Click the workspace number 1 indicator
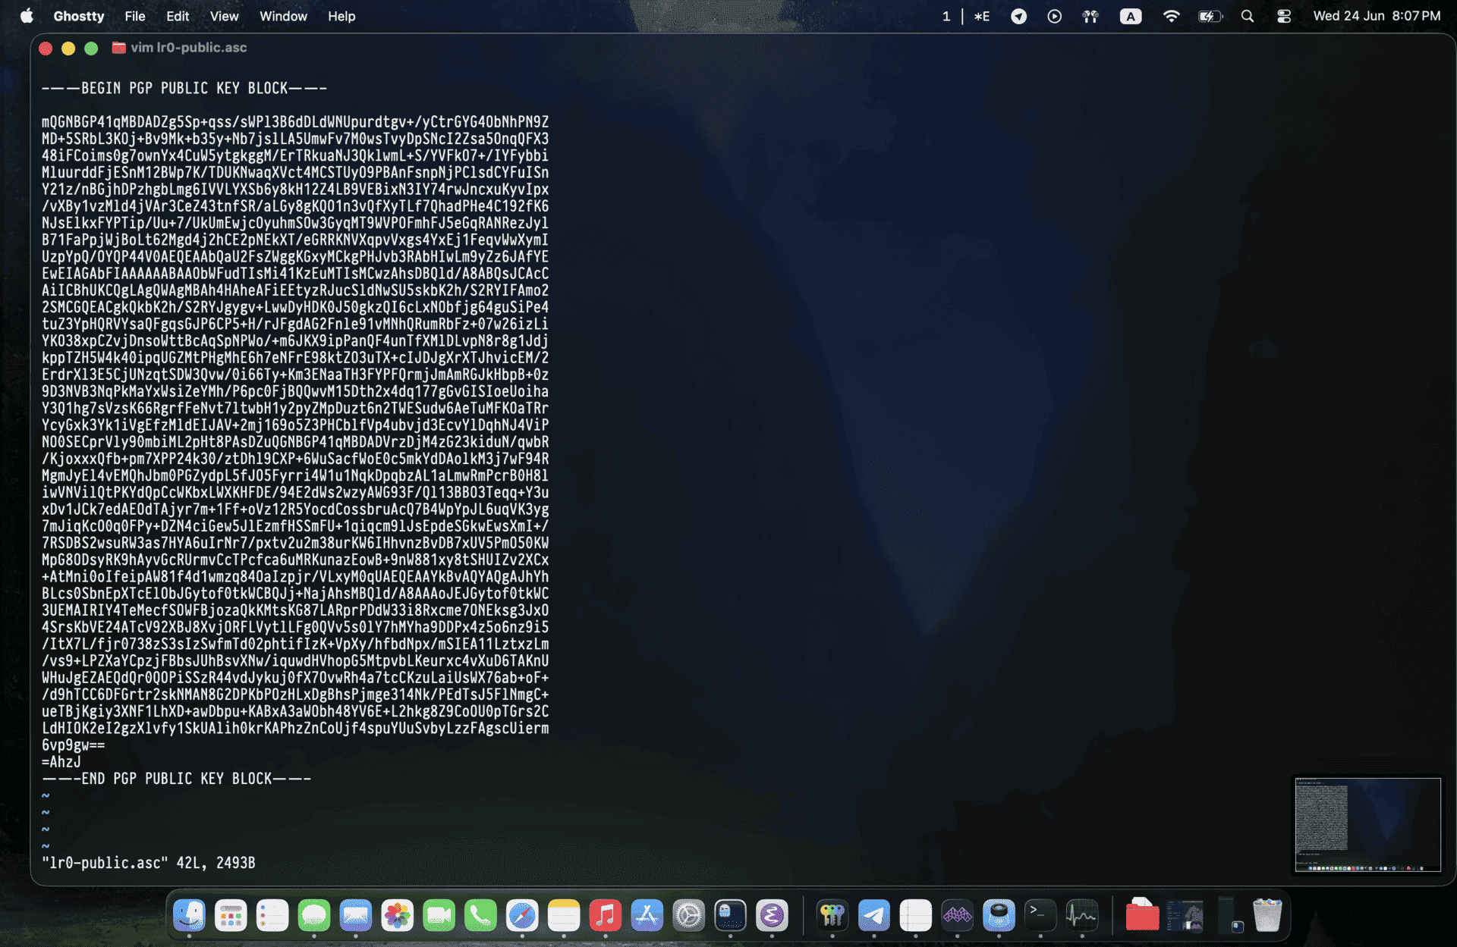1457x947 pixels. click(946, 16)
